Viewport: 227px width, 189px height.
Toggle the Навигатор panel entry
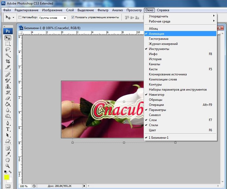(x=180, y=95)
